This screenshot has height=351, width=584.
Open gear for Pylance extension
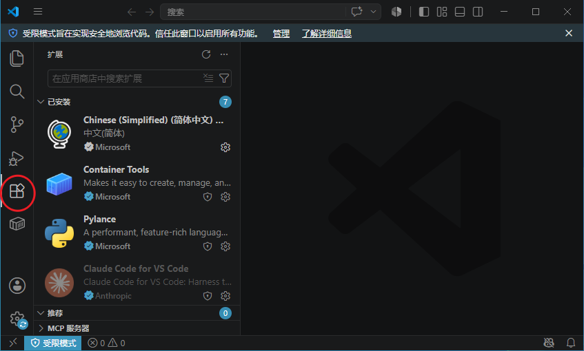pos(225,246)
